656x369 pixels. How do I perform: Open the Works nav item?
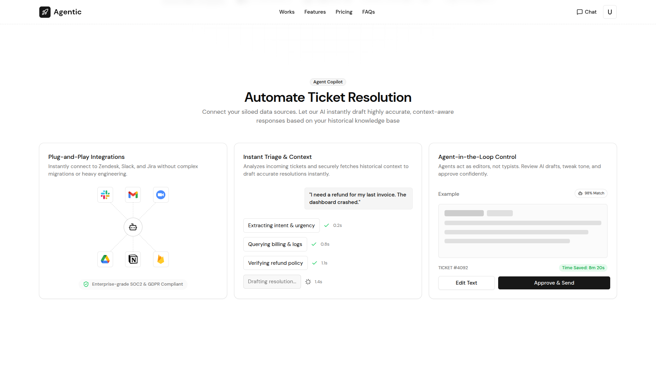coord(287,12)
